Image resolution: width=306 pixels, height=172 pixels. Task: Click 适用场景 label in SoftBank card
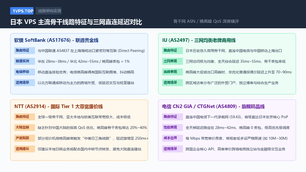[24, 83]
